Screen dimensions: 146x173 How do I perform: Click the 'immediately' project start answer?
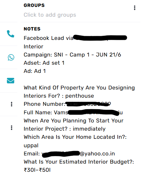pyautogui.click(x=89, y=129)
